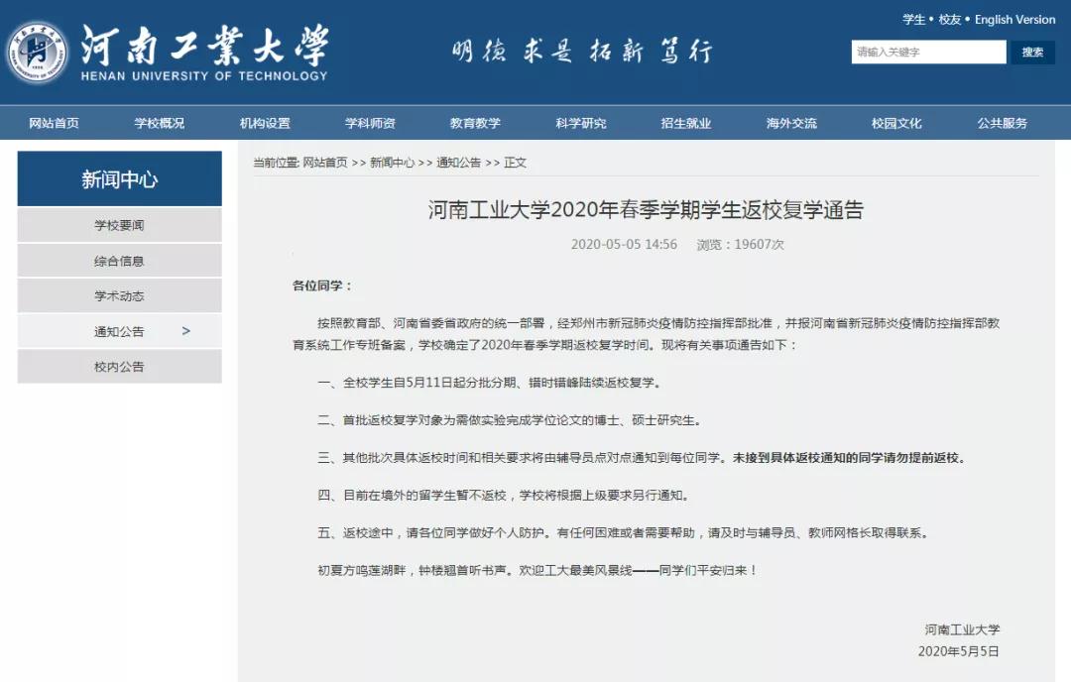Click 新闻中心 in the breadcrumb
Viewport: 1071px width, 682px height.
tap(392, 163)
